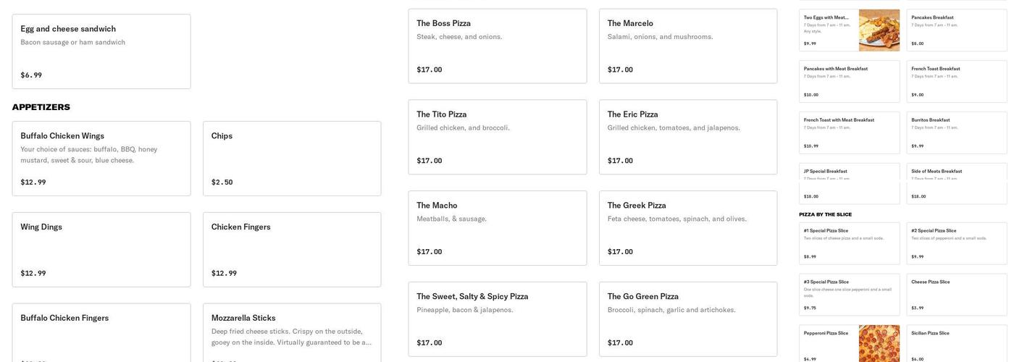Open the Wing Dings item card
Viewport: 1014px width, 362px height.
click(101, 250)
